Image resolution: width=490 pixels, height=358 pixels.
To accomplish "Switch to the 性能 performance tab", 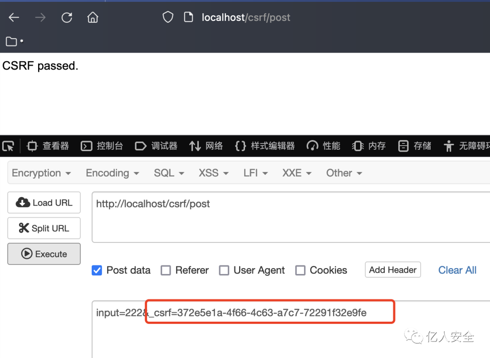I will point(323,146).
